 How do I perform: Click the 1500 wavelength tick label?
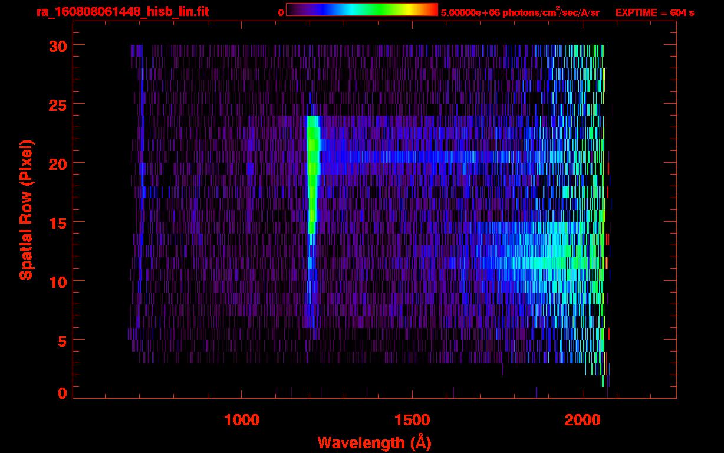(412, 420)
